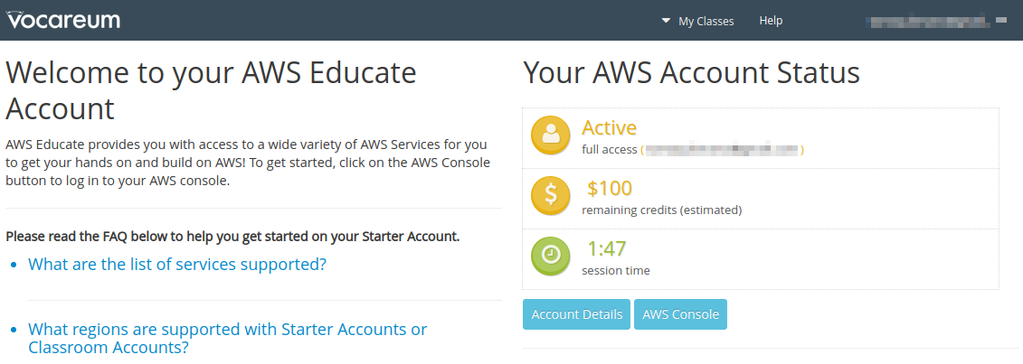
Task: Open the My Classes menu
Action: tap(706, 21)
